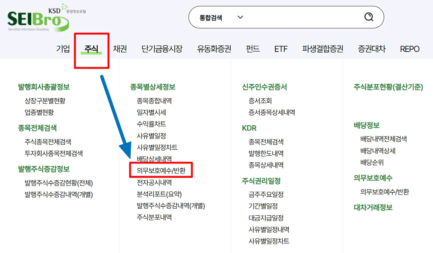Open 종목종합내역 page

[x=154, y=100]
